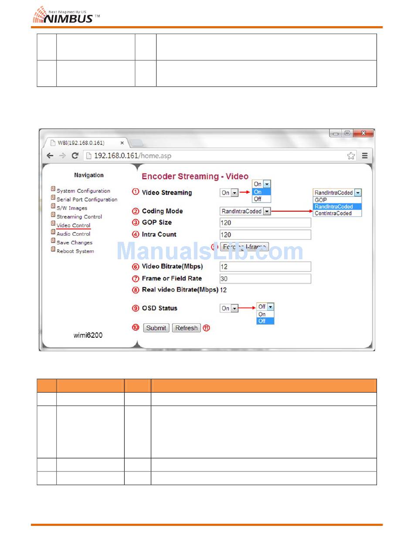Image resolution: width=414 pixels, height=549 pixels.
Task: Choose On in OSD Status list
Action: click(x=265, y=314)
